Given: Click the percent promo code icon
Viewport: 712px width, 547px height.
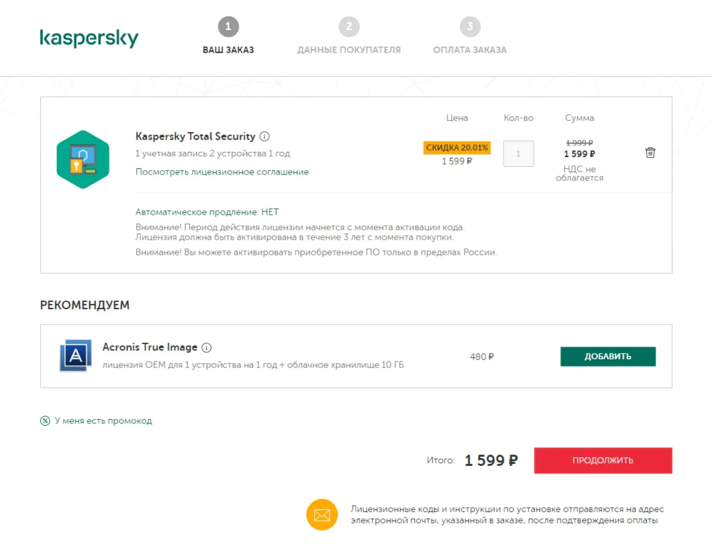Looking at the screenshot, I should point(45,421).
